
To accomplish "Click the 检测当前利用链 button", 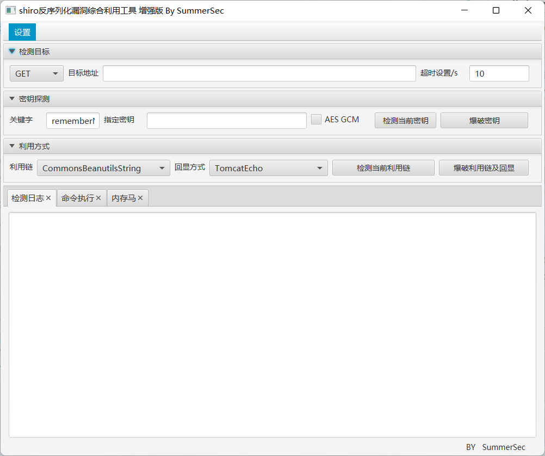I will (383, 168).
